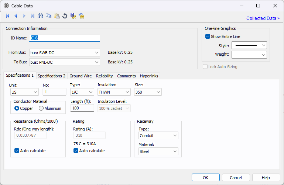Click the Cancel button

click(x=236, y=178)
